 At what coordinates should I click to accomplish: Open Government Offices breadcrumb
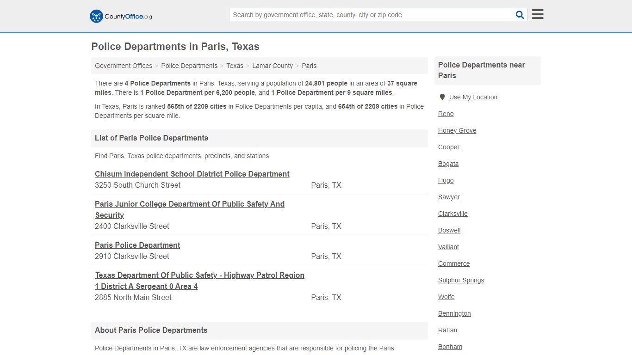(124, 66)
